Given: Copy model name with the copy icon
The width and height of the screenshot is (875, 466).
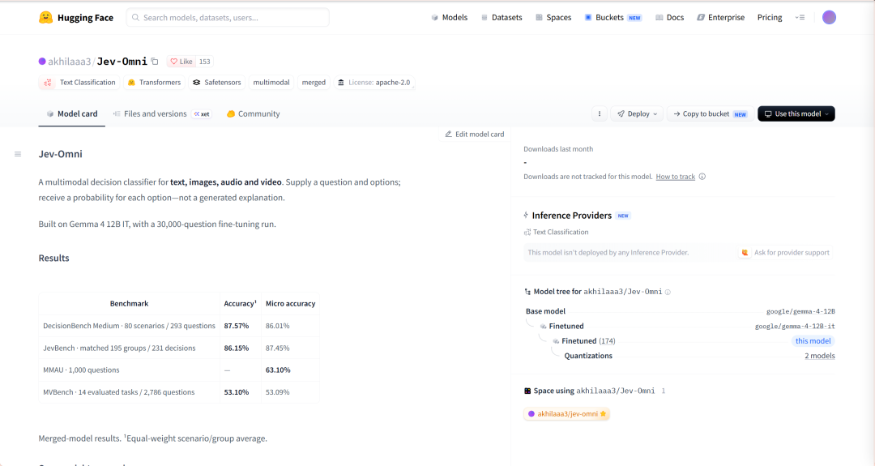Looking at the screenshot, I should pos(155,62).
